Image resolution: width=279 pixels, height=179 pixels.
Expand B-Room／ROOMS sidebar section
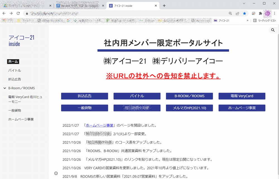(x=4, y=88)
